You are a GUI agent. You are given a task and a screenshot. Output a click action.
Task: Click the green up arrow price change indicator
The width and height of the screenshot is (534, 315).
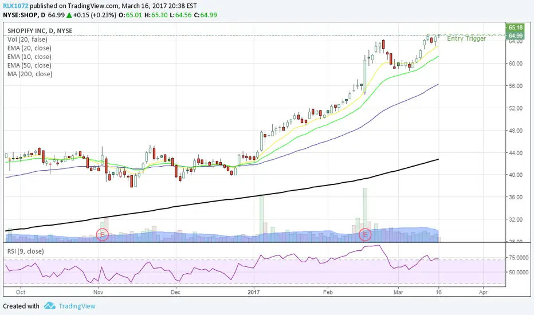(x=69, y=15)
